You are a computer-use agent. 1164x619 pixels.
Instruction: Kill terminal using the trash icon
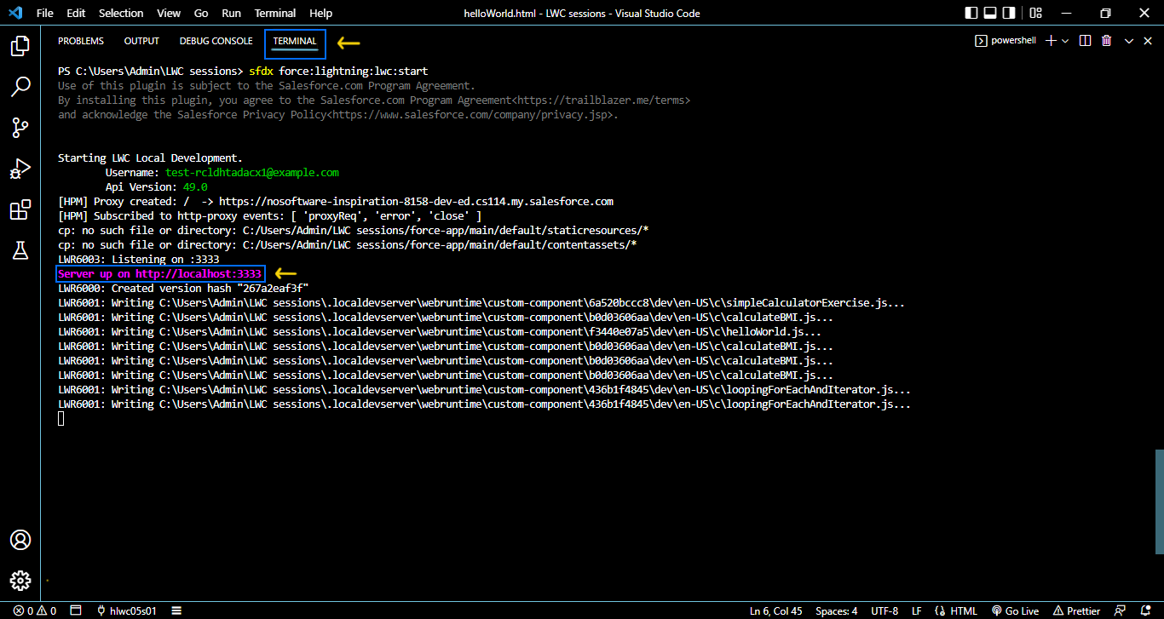click(1106, 41)
